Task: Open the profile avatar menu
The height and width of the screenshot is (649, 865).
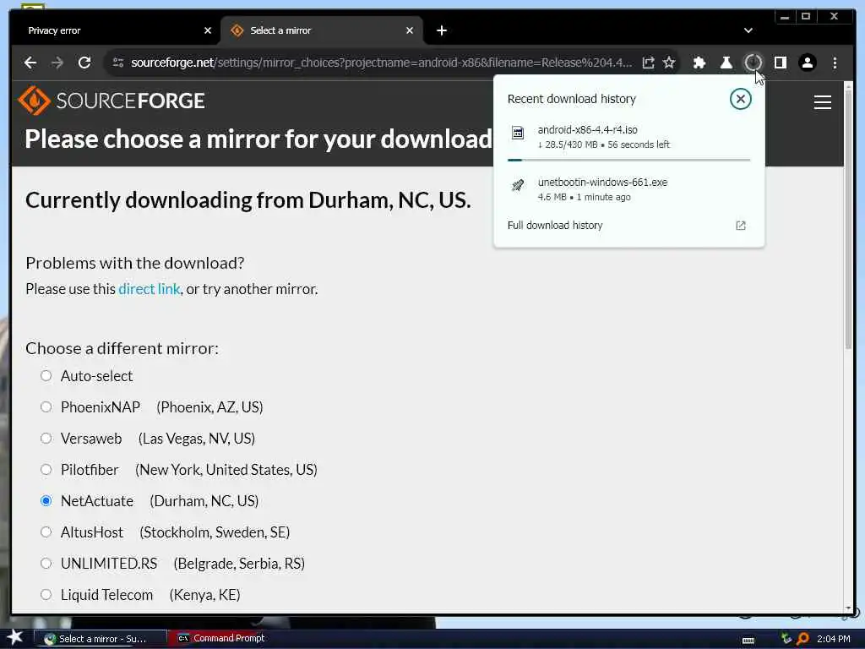Action: coord(807,63)
